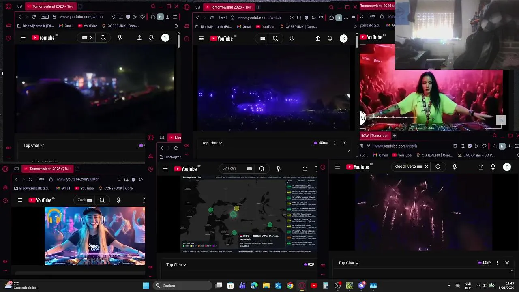This screenshot has height=292, width=519.
Task: Expand bookmarks overflow chevron in top-left window
Action: click(176, 26)
